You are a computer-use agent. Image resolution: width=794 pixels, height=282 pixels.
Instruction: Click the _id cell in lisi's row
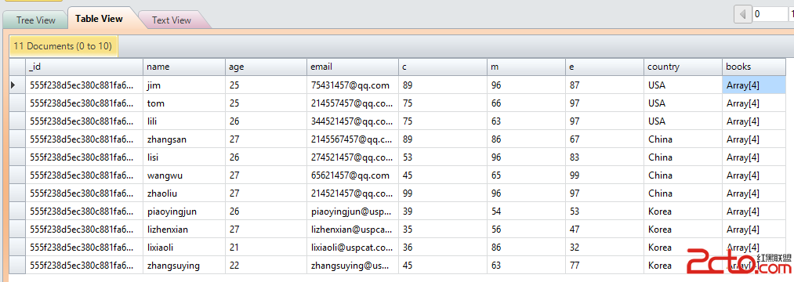(x=84, y=157)
